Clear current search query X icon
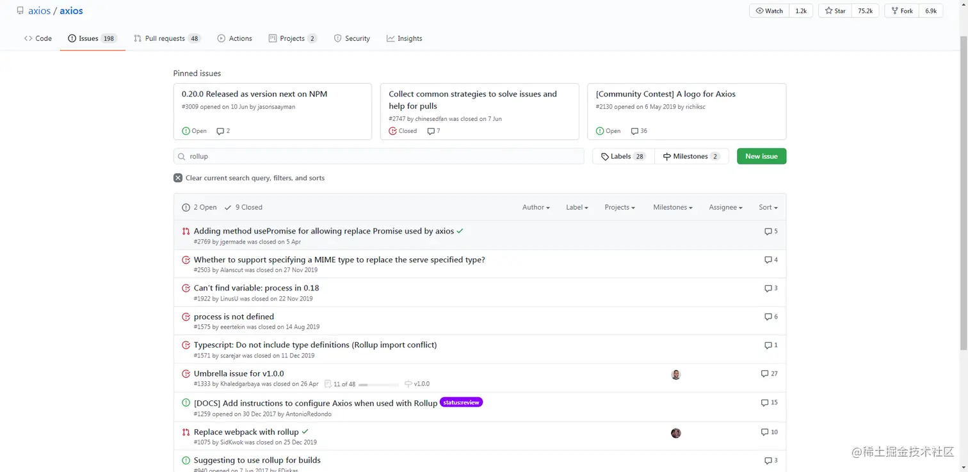The image size is (968, 472). (178, 178)
